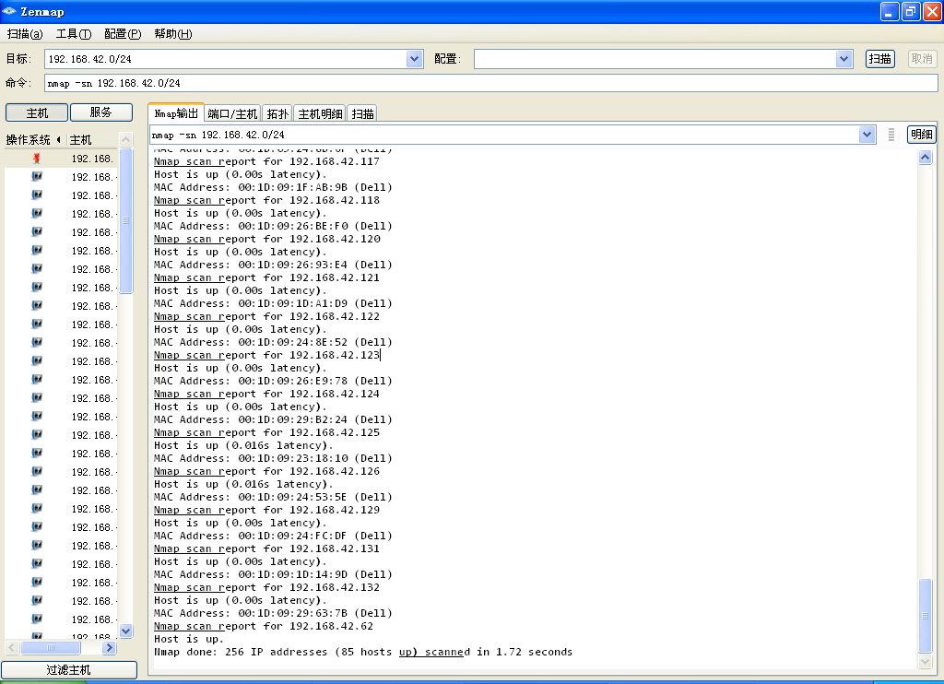Viewport: 944px width, 684px height.
Task: Click the MAC Address 00:1D:09:1F:AB:9B line
Action: pyautogui.click(x=273, y=187)
